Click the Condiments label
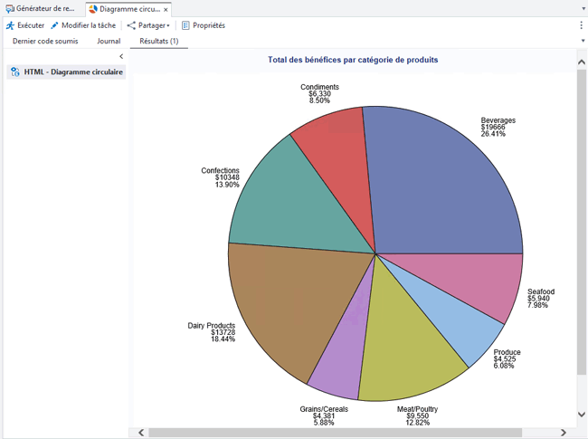The width and height of the screenshot is (588, 439). (319, 87)
